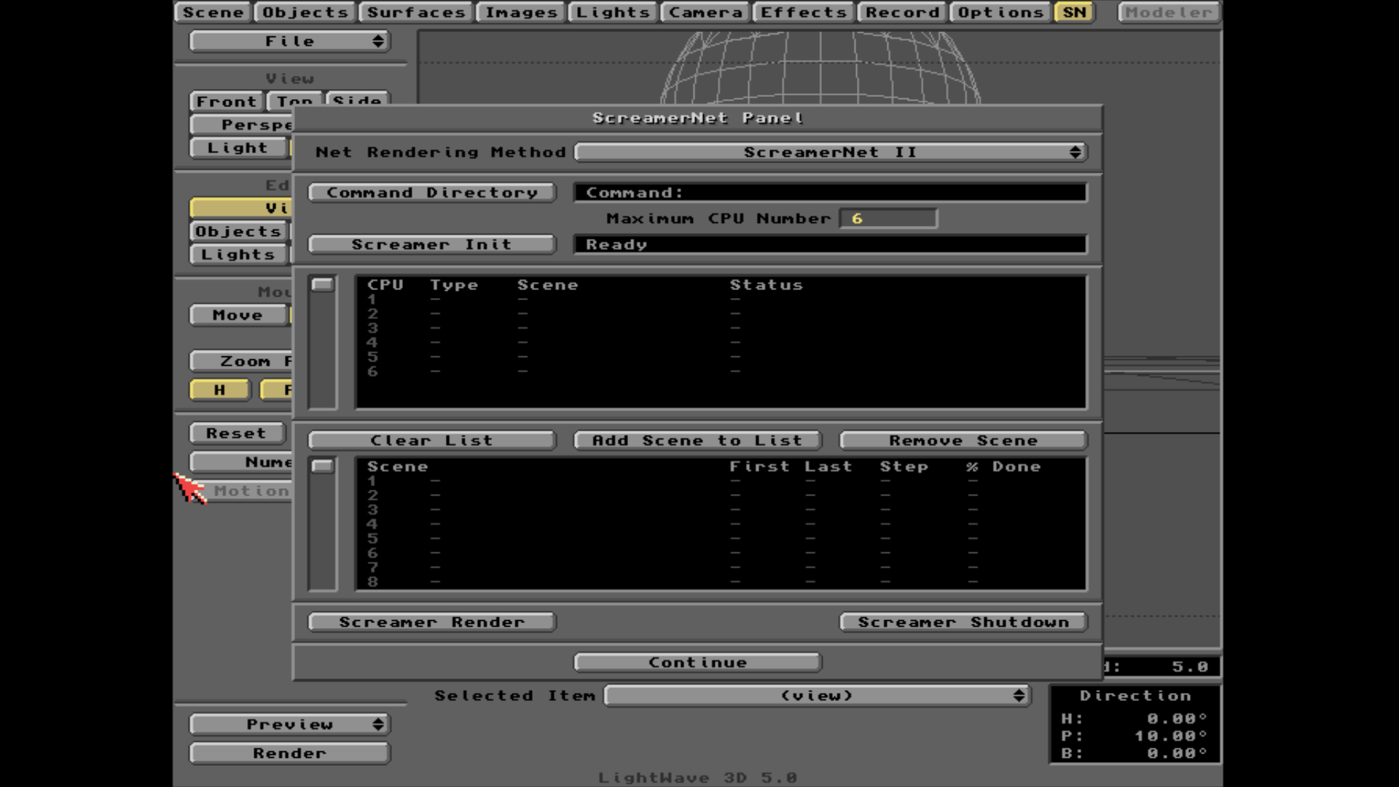This screenshot has height=787, width=1399.
Task: Open the Net Rendering Method dropdown
Action: tap(830, 152)
